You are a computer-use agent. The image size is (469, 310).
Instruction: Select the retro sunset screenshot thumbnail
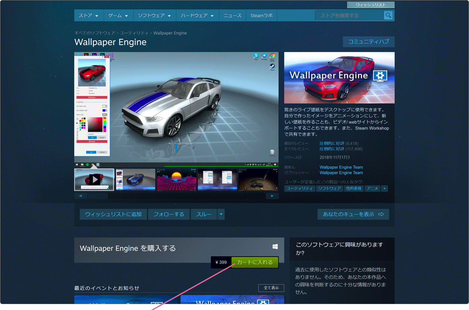(x=176, y=179)
